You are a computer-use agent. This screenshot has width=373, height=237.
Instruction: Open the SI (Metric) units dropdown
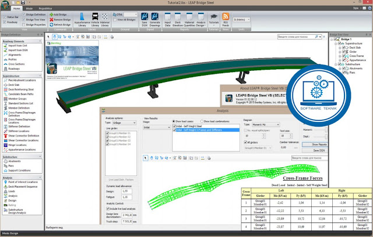[241, 20]
